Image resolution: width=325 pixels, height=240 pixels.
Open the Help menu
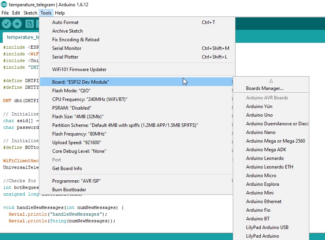[60, 13]
